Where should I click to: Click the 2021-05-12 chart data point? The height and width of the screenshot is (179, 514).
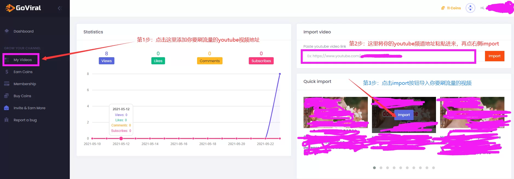[121, 138]
